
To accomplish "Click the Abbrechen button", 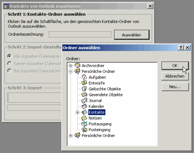I will pos(175,76).
